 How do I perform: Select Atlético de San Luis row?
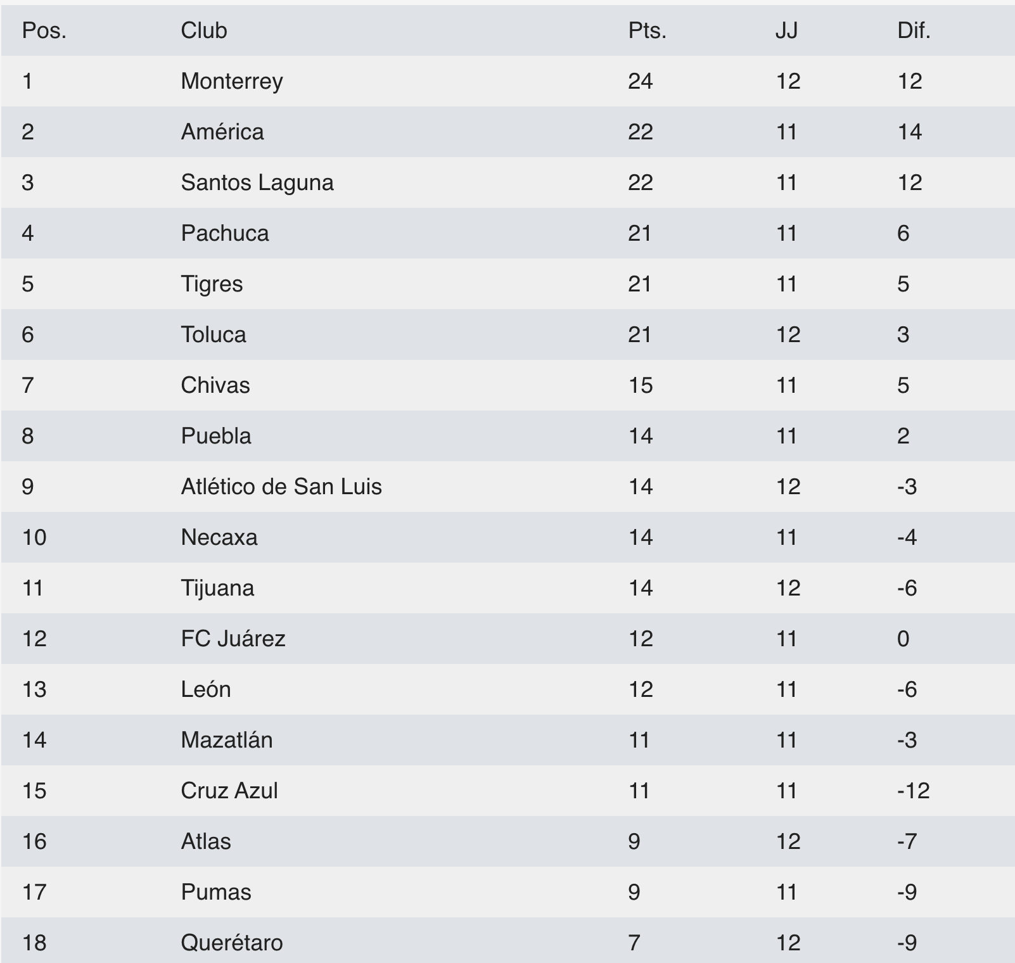507,487
